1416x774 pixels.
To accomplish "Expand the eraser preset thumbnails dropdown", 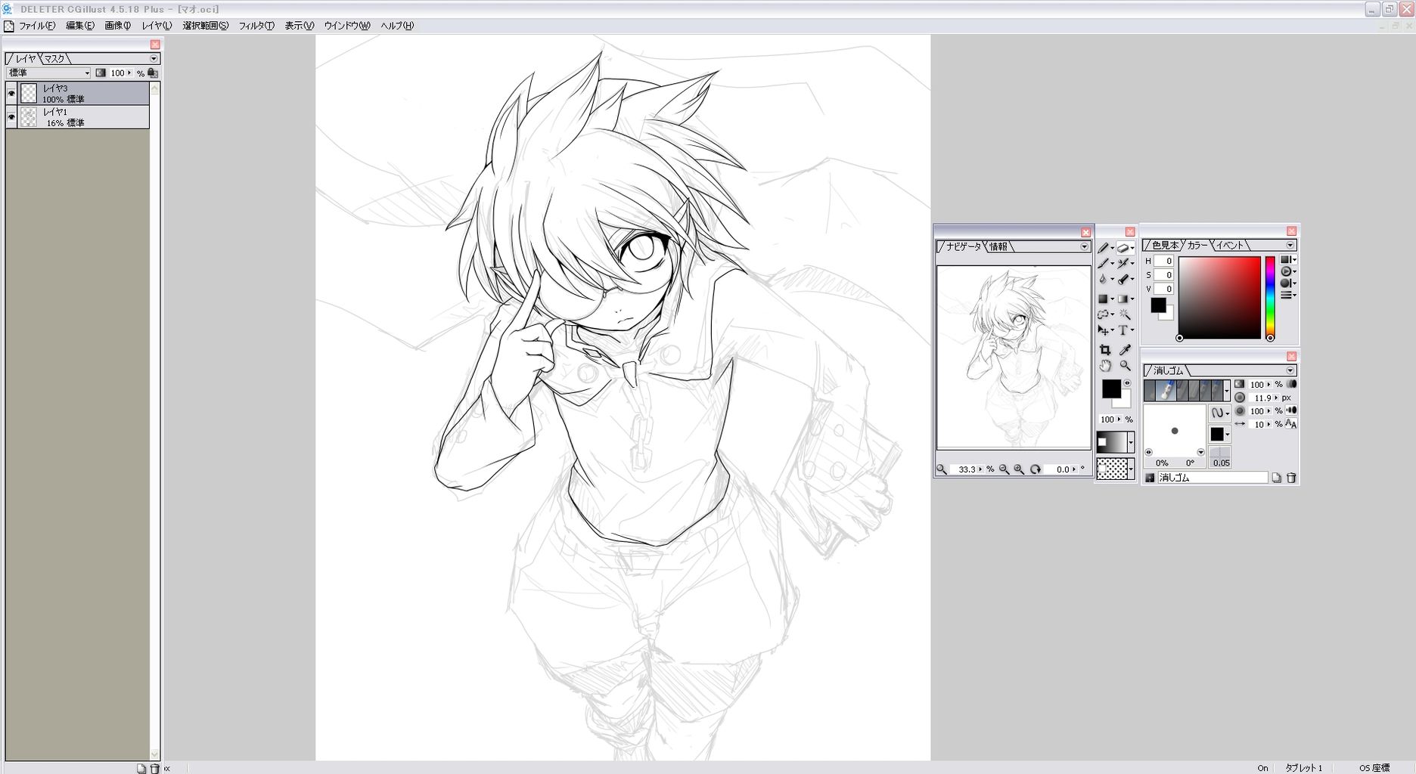I will click(1227, 391).
